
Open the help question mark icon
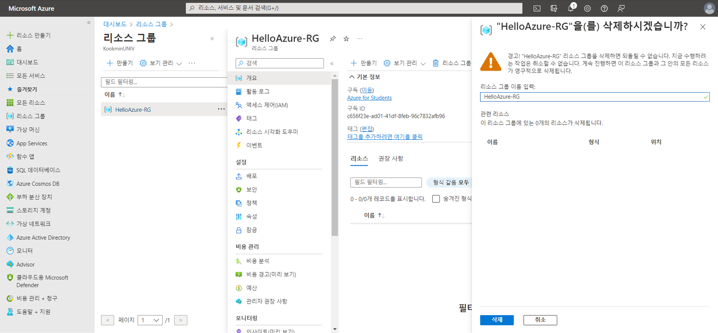[x=604, y=8]
